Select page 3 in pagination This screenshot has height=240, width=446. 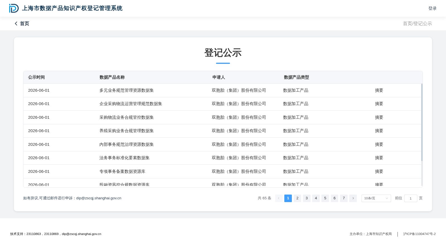[x=307, y=198]
